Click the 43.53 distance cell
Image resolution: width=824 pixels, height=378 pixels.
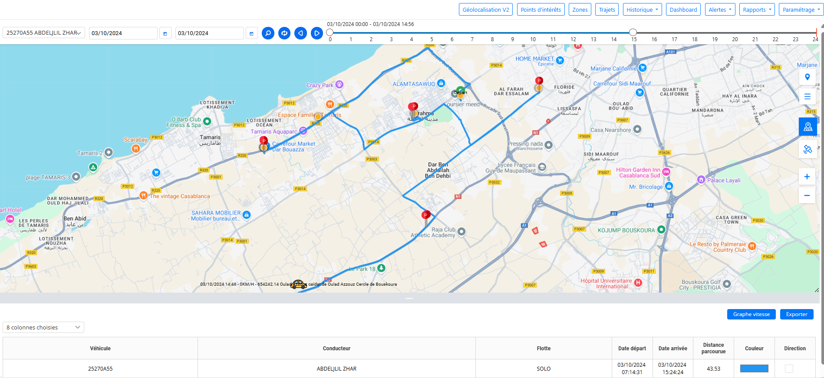(714, 369)
